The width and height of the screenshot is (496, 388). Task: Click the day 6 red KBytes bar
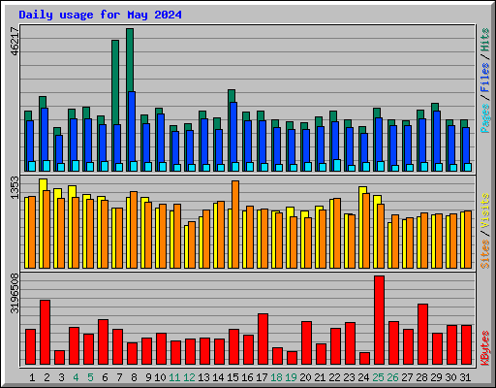point(104,342)
